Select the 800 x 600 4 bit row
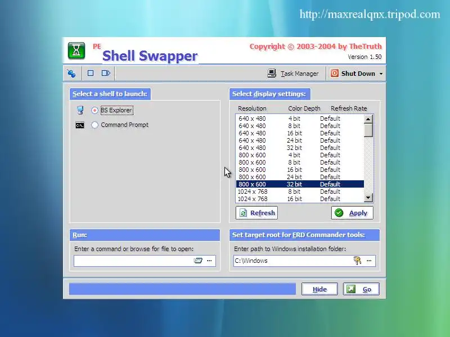The width and height of the screenshot is (450, 337). pyautogui.click(x=300, y=155)
